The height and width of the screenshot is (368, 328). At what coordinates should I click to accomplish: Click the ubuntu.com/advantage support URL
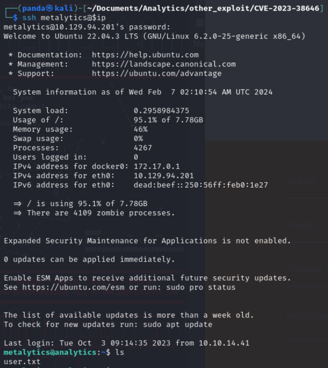tap(157, 74)
